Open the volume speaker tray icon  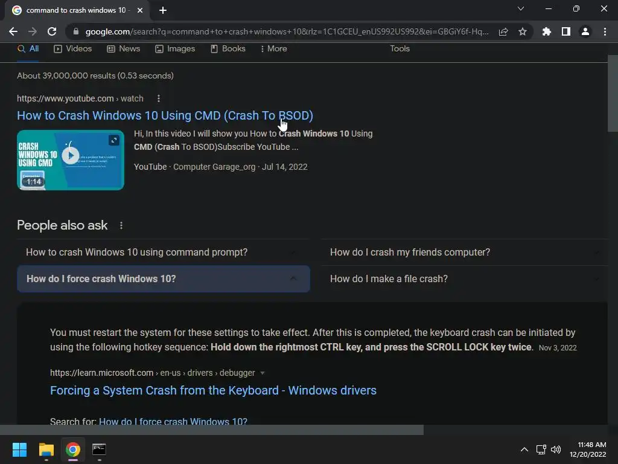pyautogui.click(x=556, y=449)
